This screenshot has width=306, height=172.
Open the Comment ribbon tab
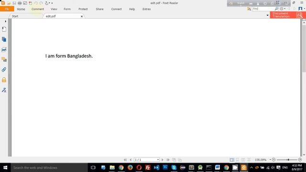[38, 9]
